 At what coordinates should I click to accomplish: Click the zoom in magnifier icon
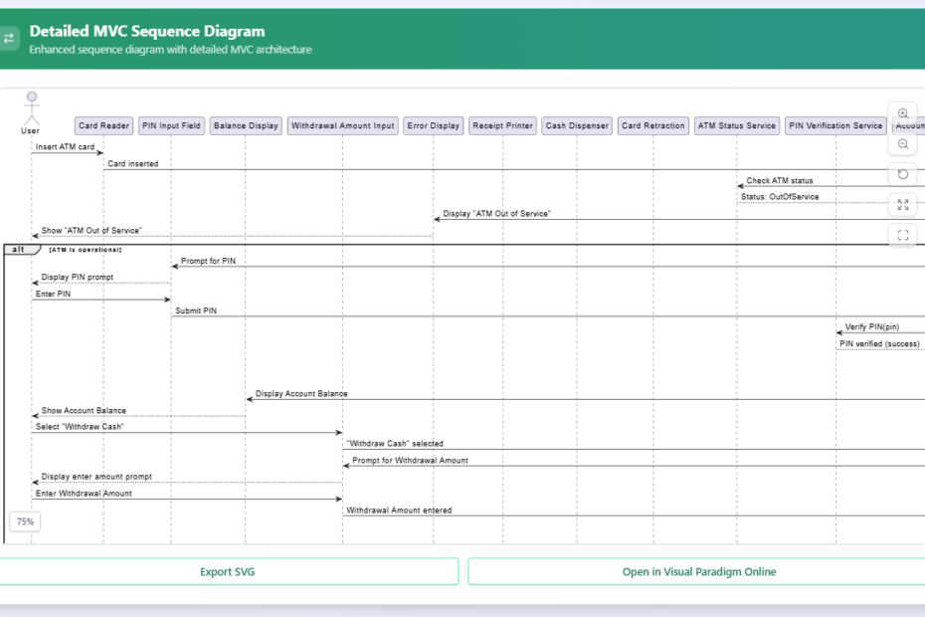click(x=902, y=113)
